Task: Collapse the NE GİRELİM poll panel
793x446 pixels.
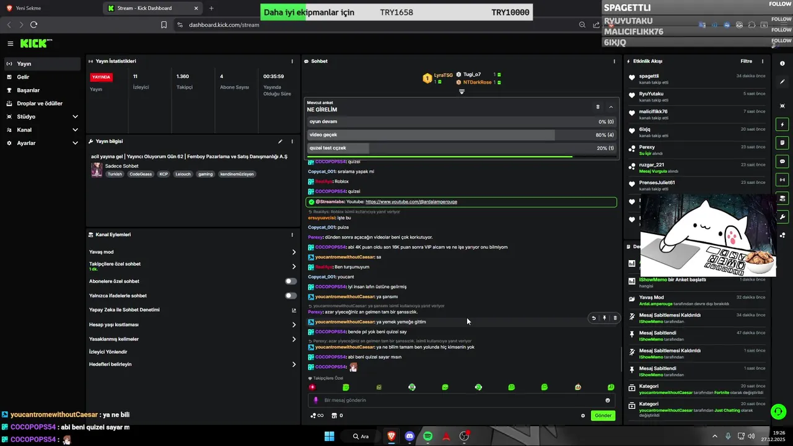Action: point(611,107)
